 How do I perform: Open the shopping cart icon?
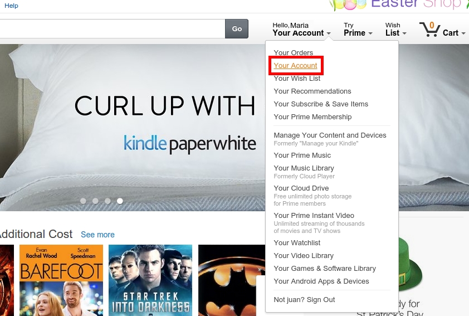click(429, 29)
